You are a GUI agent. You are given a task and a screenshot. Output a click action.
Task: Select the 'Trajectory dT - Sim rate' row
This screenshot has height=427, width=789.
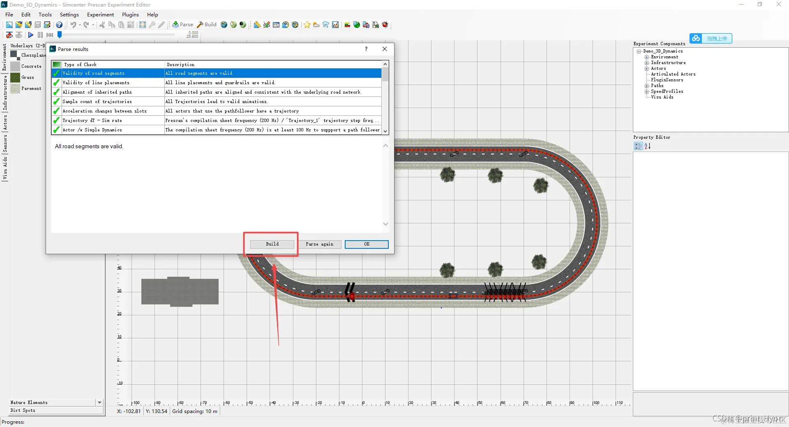coord(217,120)
